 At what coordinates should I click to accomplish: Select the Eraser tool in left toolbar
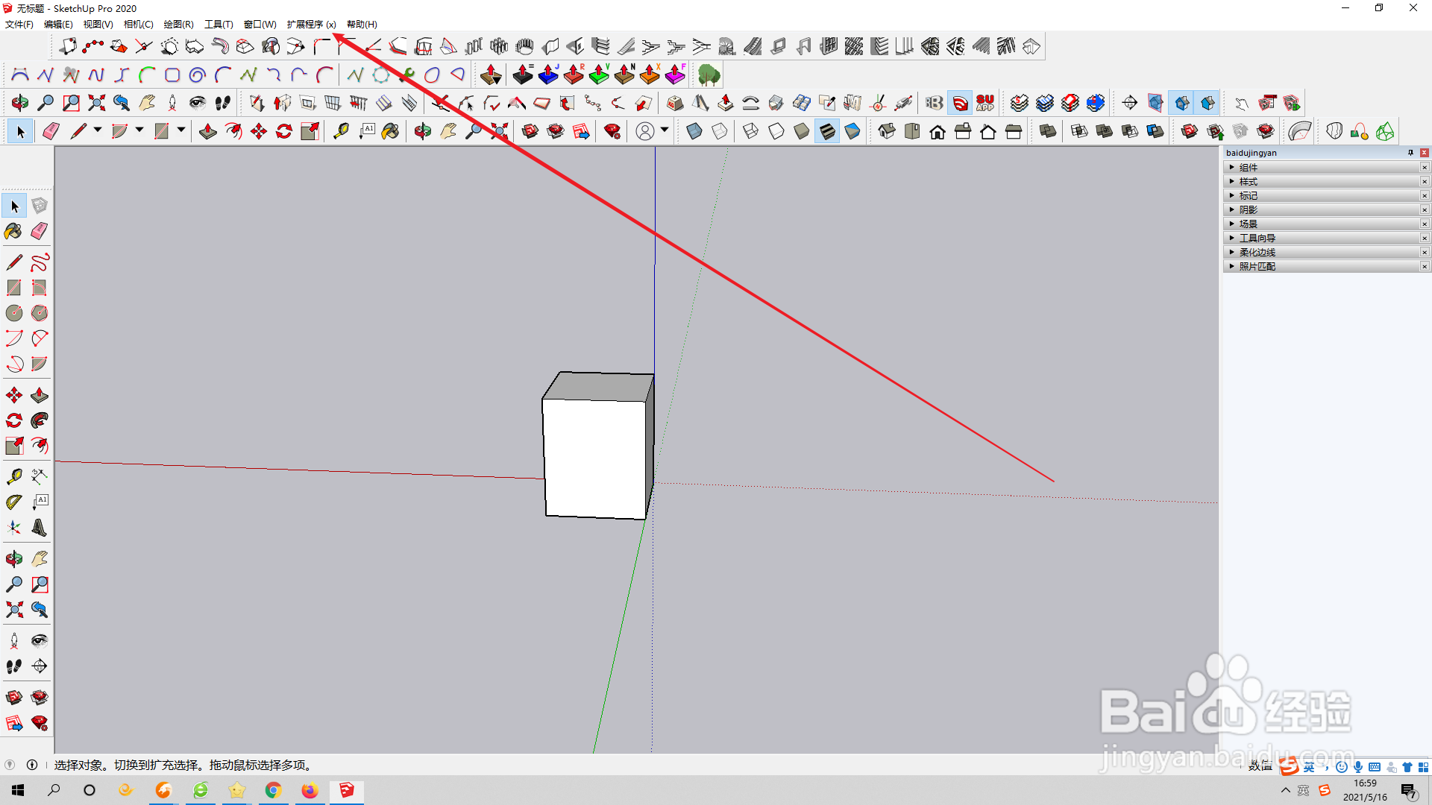[x=40, y=231]
